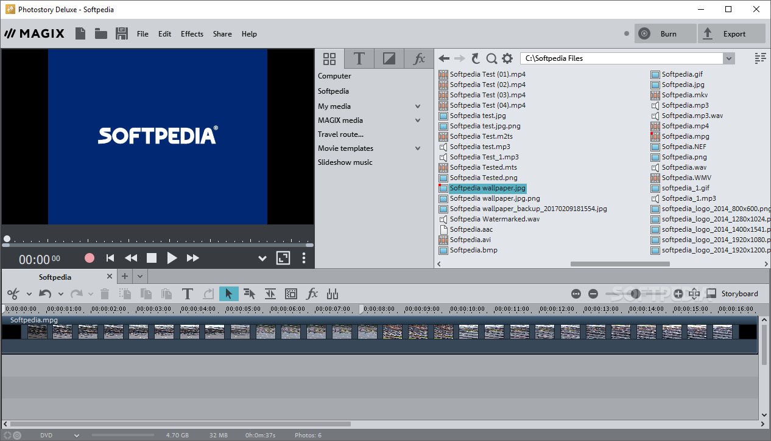Open the razor scissors cut tool
The image size is (771, 441).
click(x=13, y=294)
